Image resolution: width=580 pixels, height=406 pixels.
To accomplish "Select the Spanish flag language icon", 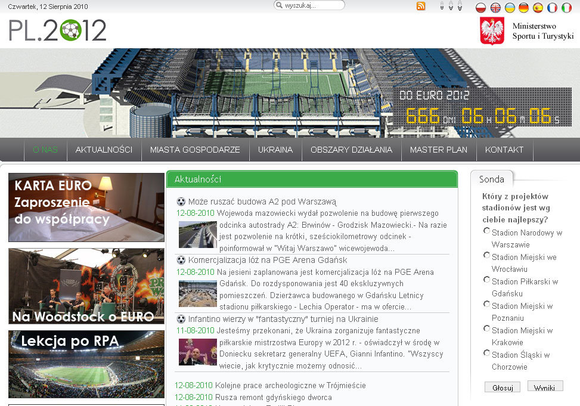I will (x=538, y=8).
